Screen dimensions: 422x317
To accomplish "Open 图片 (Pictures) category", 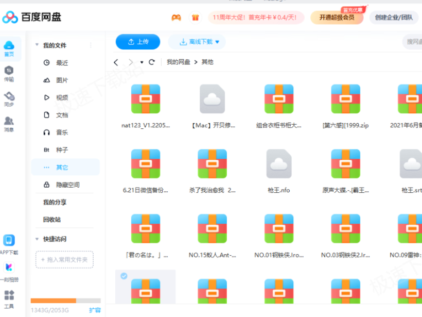I will (x=65, y=80).
